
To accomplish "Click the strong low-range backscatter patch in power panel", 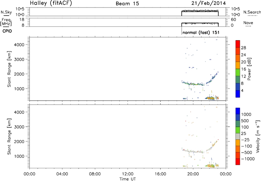I will point(211,98).
